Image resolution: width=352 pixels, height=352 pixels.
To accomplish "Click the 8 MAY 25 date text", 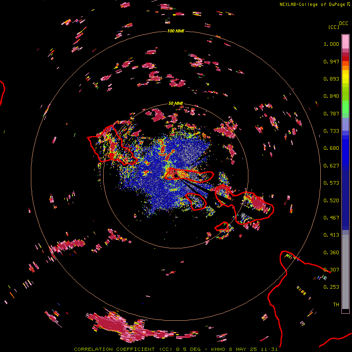I will [242, 349].
